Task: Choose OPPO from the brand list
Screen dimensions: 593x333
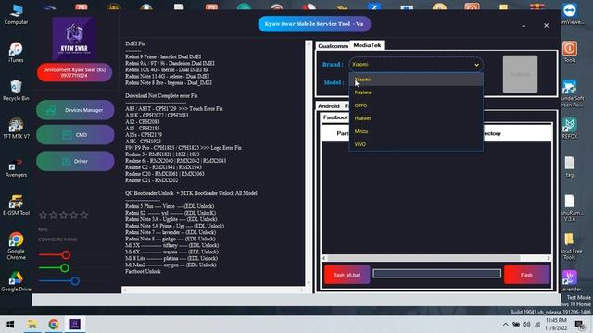Action: tap(416, 105)
